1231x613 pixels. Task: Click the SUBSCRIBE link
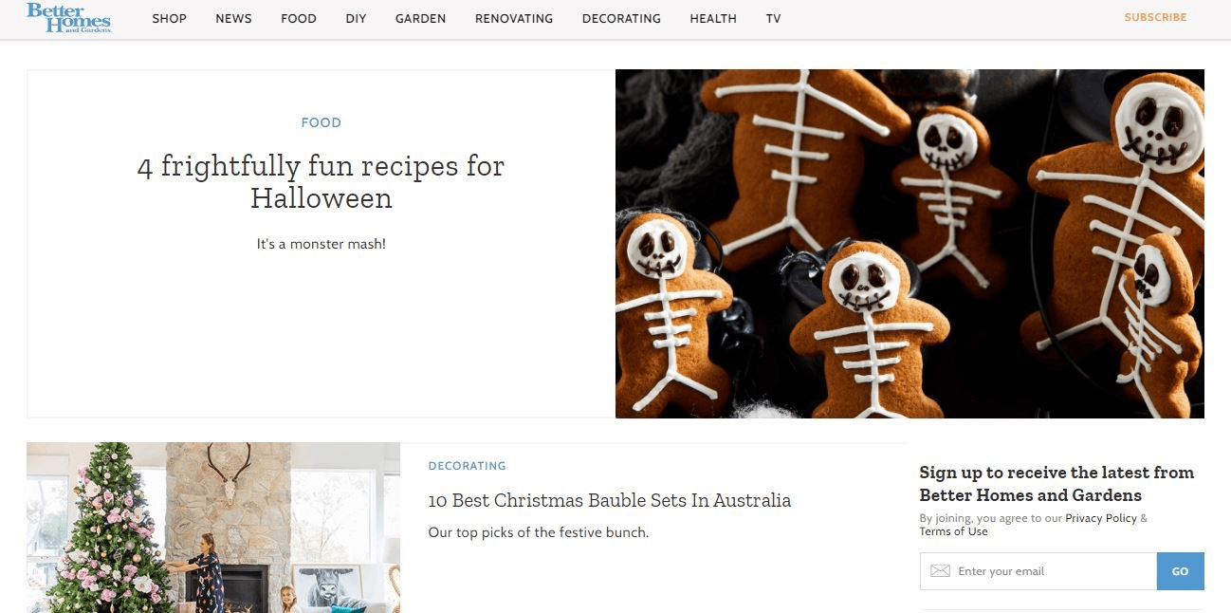point(1155,17)
